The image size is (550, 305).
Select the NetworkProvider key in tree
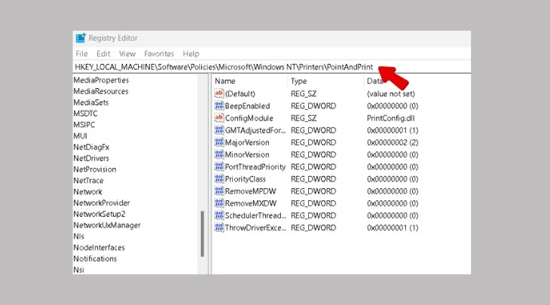(102, 203)
